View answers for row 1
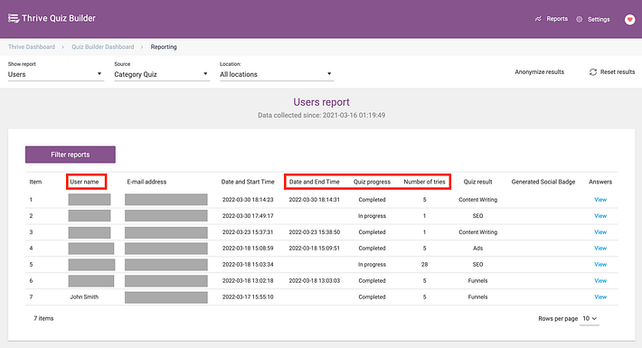 click(600, 200)
